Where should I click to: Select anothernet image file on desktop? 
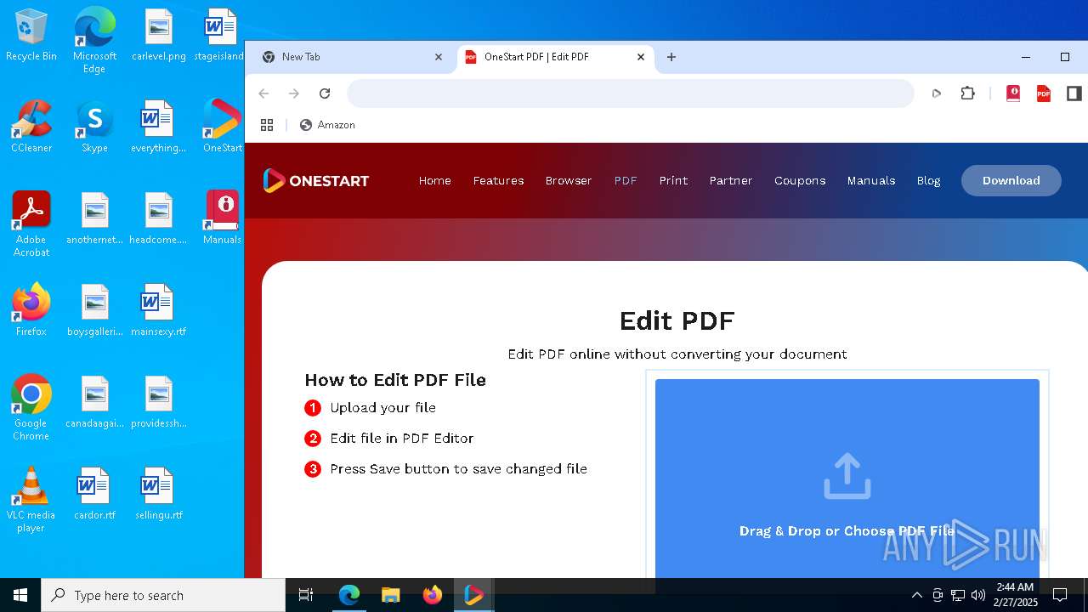(x=94, y=218)
